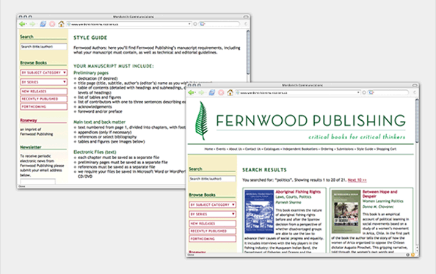436x274 pixels.
Task: Open Shopping Cart in the site navigation
Action: click(x=386, y=149)
